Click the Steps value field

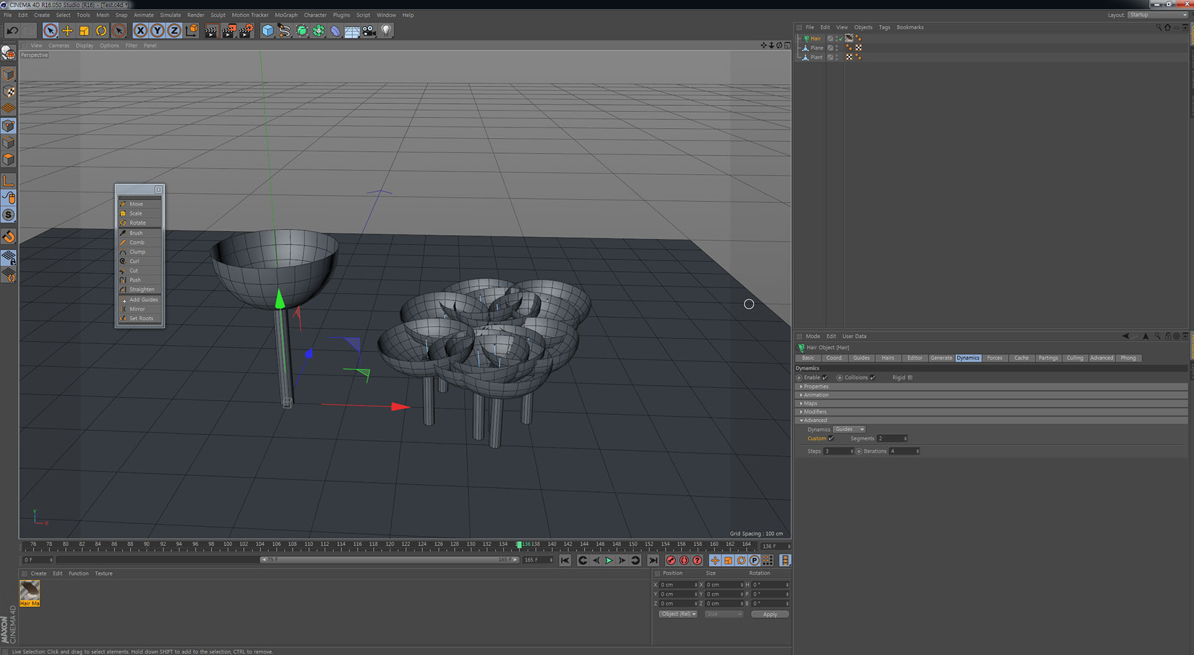(836, 452)
